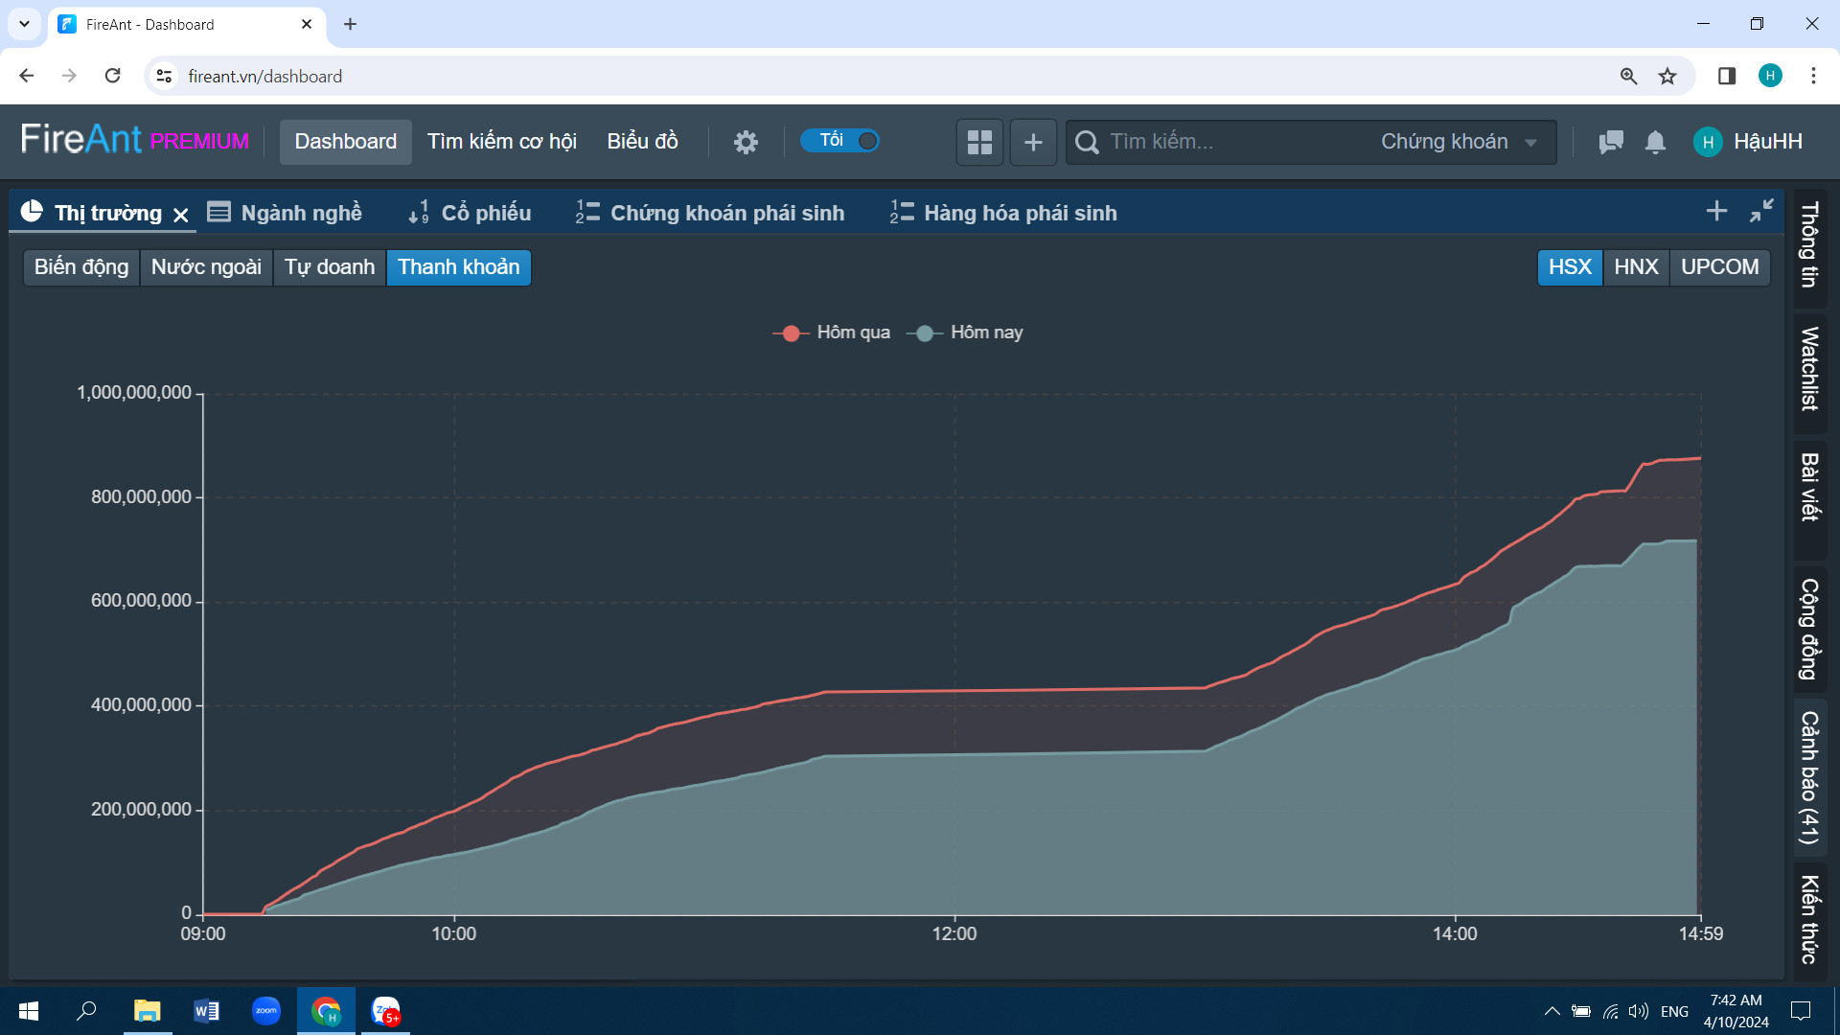Viewport: 1840px width, 1035px height.
Task: Toggle the Tối dark mode switch
Action: point(840,141)
